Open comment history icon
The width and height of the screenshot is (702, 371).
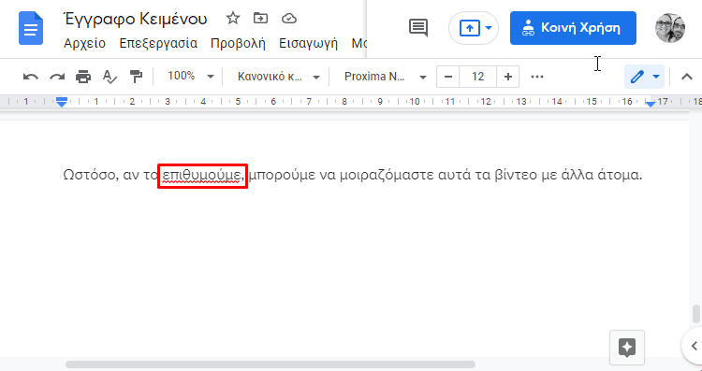tap(418, 28)
